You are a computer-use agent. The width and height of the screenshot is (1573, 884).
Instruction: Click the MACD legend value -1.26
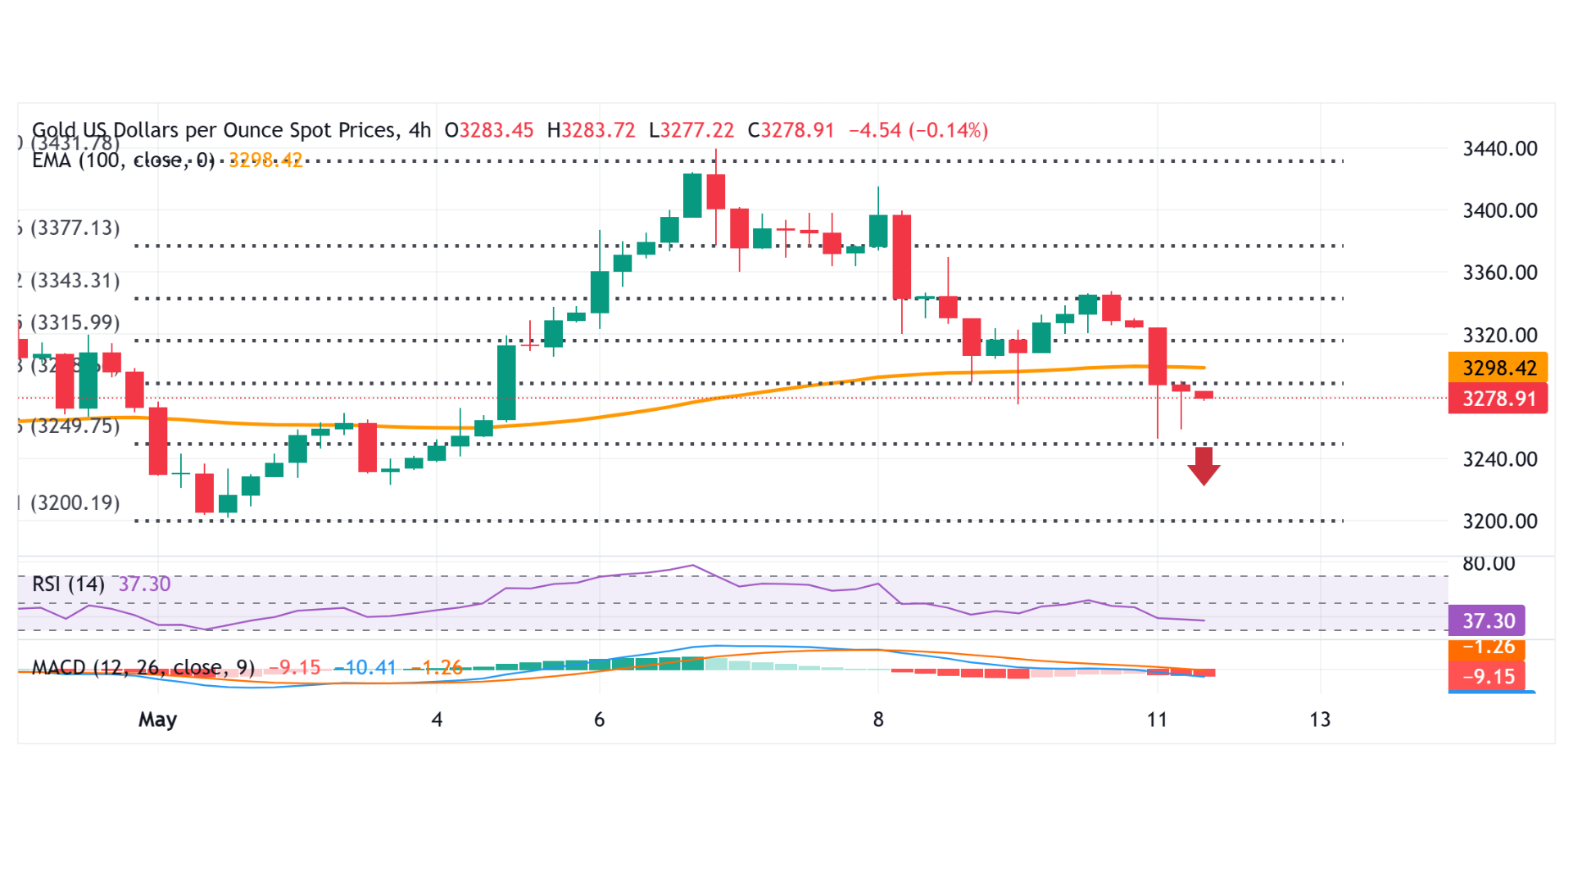437,668
